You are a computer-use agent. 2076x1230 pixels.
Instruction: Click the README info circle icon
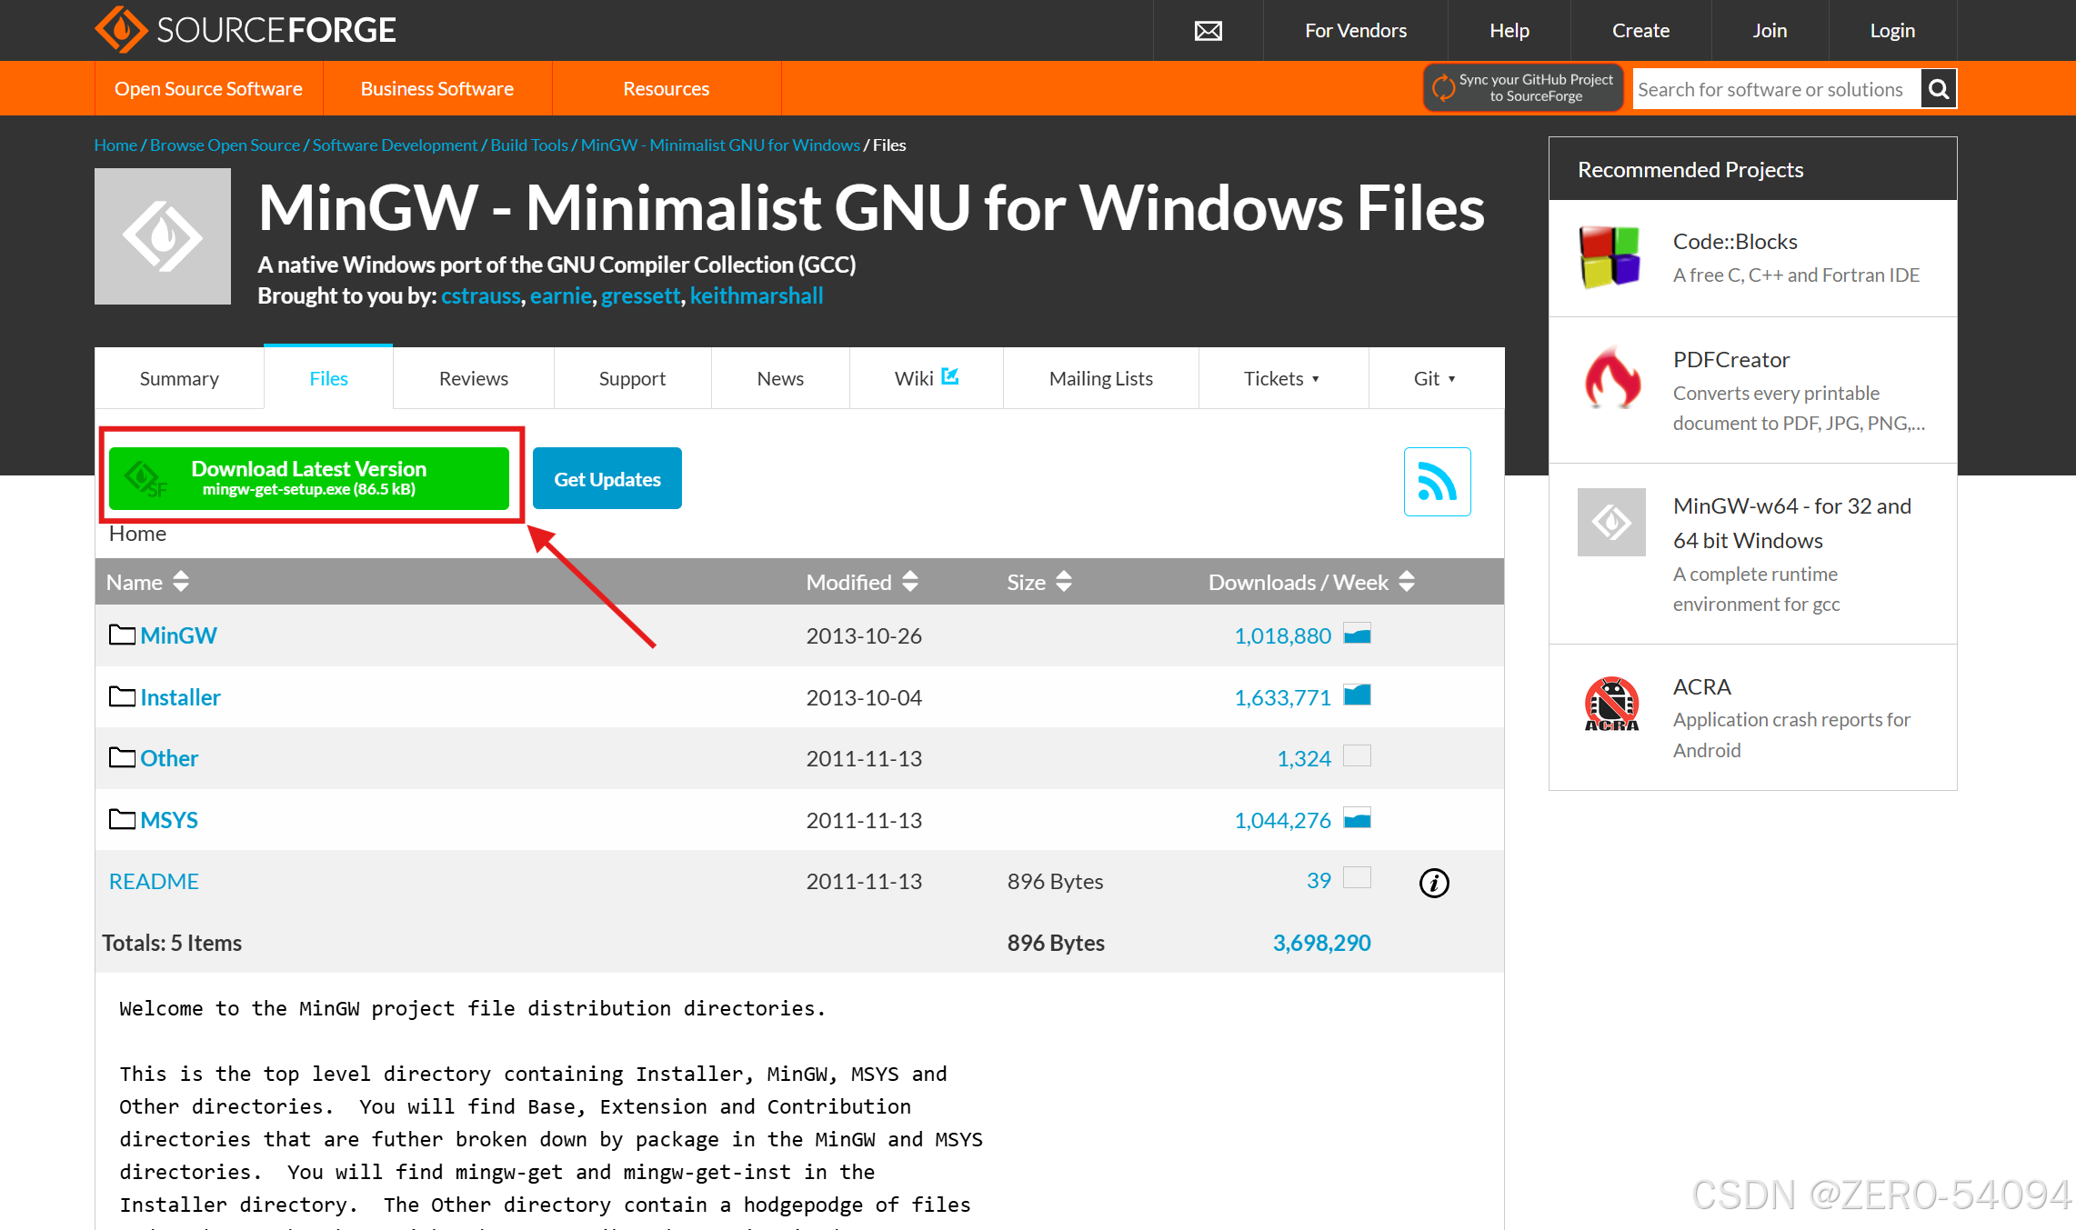tap(1435, 882)
